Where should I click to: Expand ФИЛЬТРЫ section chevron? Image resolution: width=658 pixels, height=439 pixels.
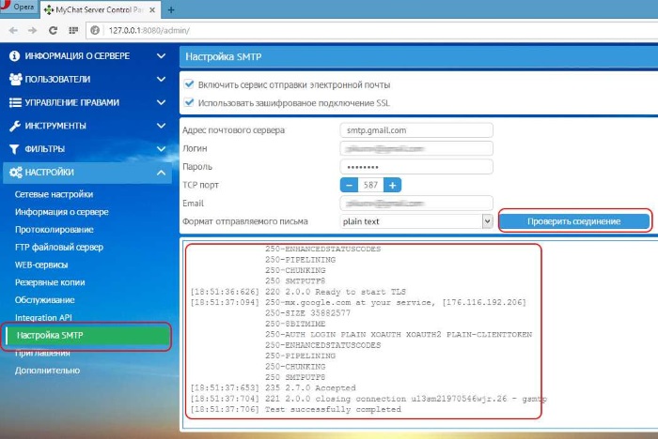pyautogui.click(x=161, y=149)
